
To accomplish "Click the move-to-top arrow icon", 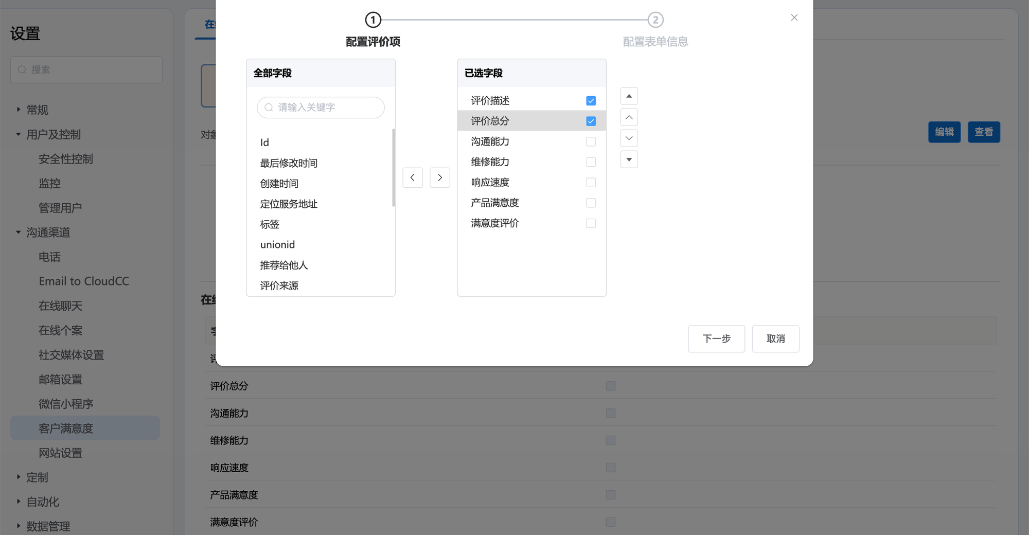I will coord(629,96).
